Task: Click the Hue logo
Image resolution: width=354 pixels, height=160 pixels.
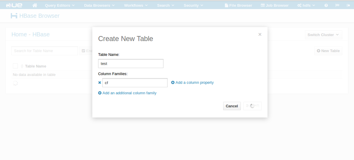Action: (14, 5)
